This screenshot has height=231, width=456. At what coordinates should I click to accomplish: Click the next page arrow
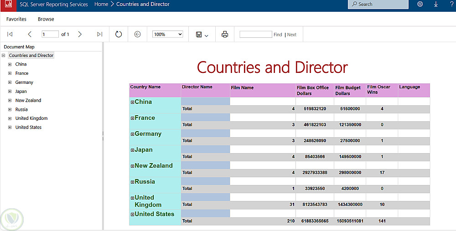[x=80, y=34]
